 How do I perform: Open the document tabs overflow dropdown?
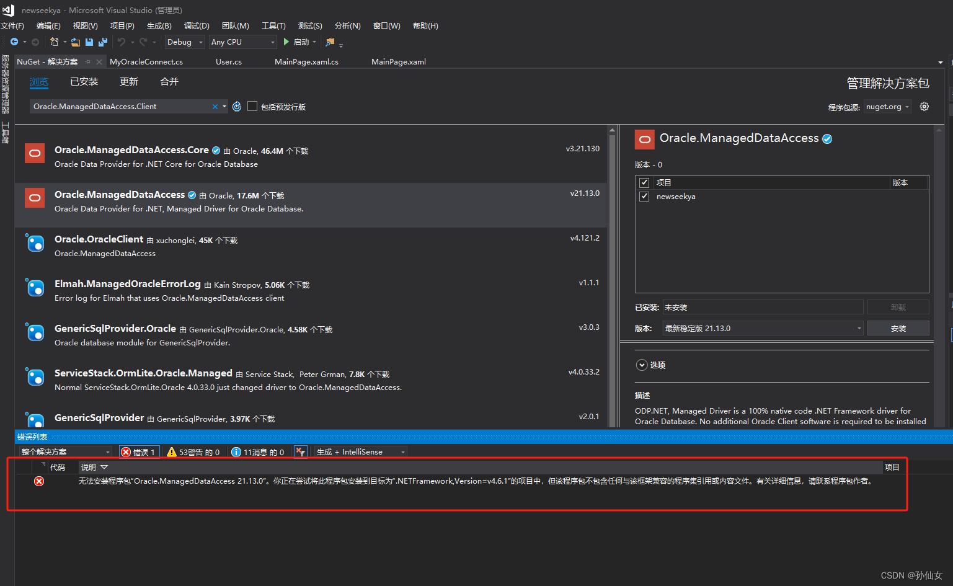(x=941, y=62)
